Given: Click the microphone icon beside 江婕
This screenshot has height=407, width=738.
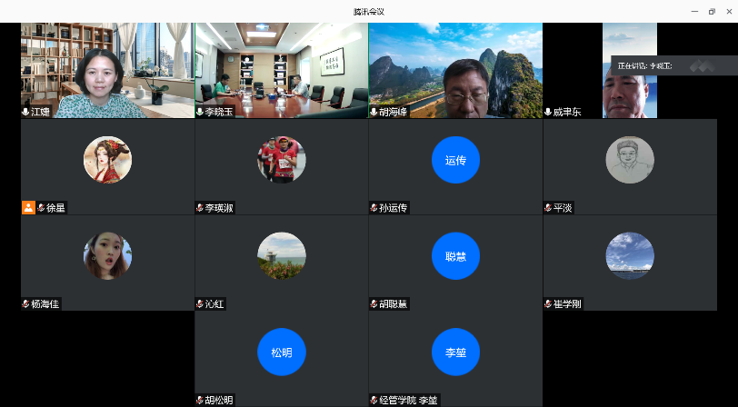Looking at the screenshot, I should click(26, 112).
